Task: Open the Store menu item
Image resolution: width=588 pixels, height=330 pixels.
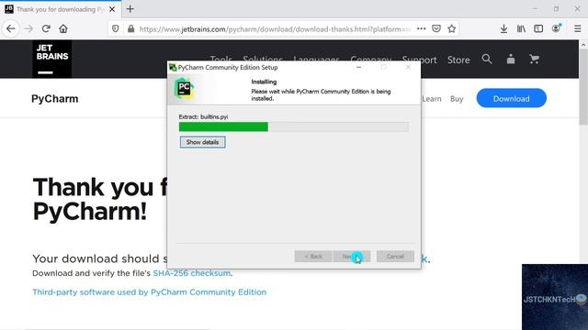Action: (458, 60)
